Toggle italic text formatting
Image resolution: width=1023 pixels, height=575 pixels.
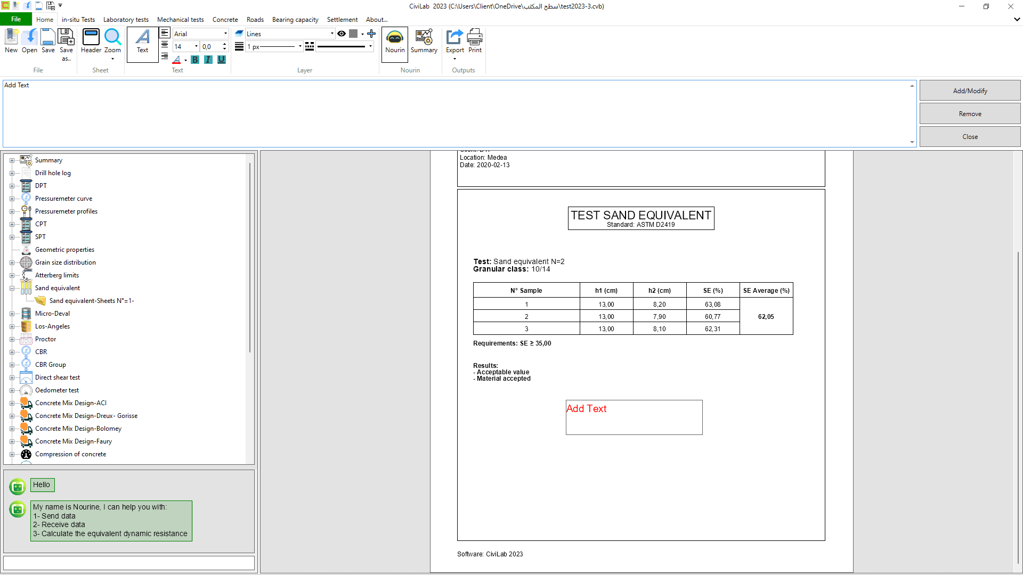[x=208, y=60]
